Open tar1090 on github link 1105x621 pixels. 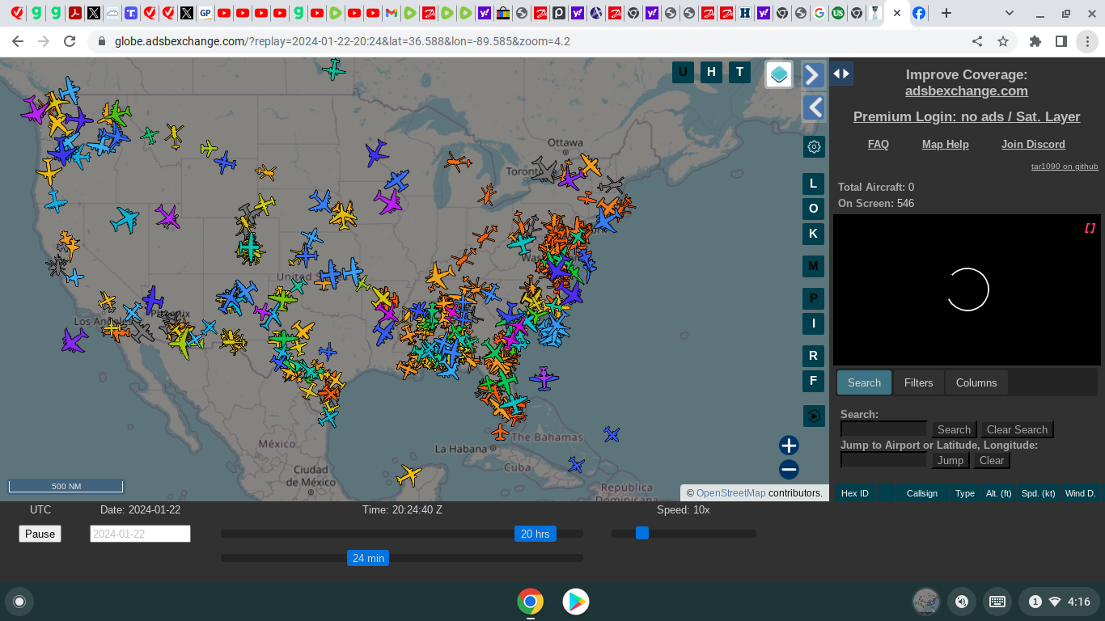pyautogui.click(x=1065, y=167)
